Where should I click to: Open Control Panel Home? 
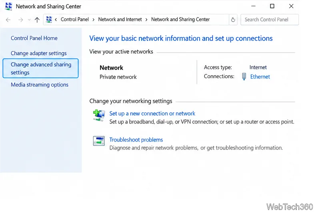pyautogui.click(x=34, y=38)
